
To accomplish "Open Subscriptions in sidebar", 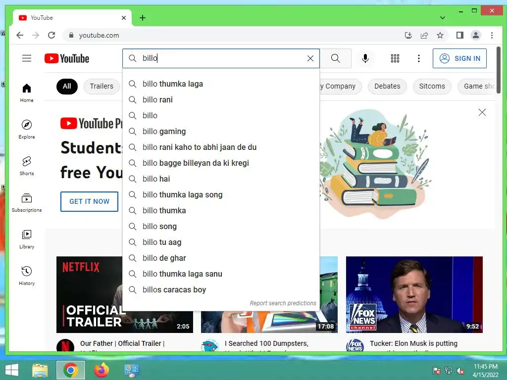I will coord(27,202).
